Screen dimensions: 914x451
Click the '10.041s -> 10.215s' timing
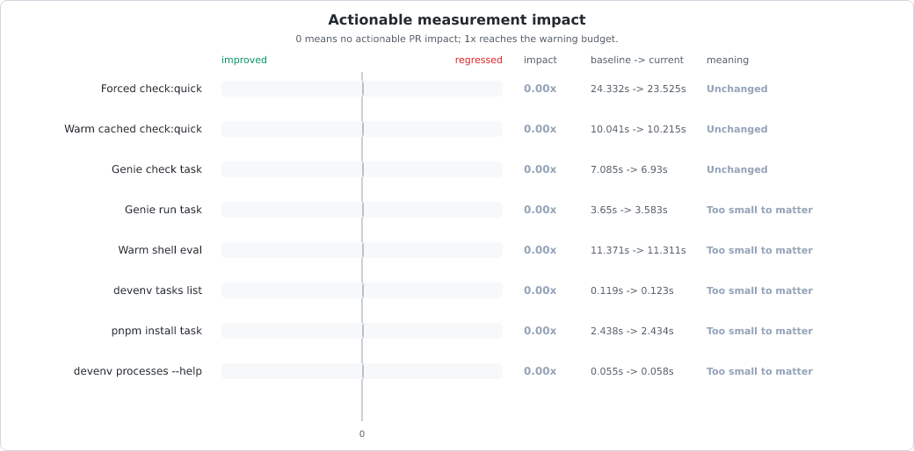pyautogui.click(x=638, y=129)
